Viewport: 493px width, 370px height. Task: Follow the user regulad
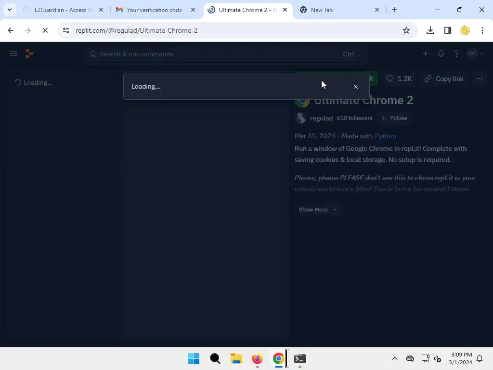(394, 118)
